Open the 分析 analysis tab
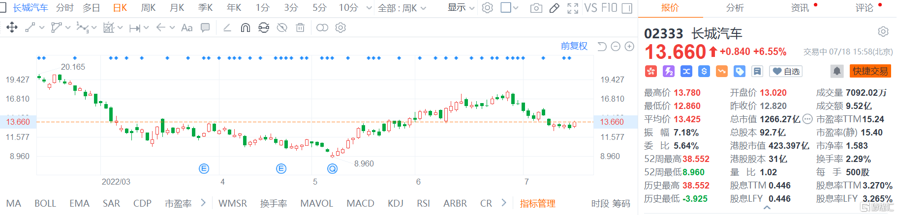Screen dimensions: 897x215 point(735,8)
